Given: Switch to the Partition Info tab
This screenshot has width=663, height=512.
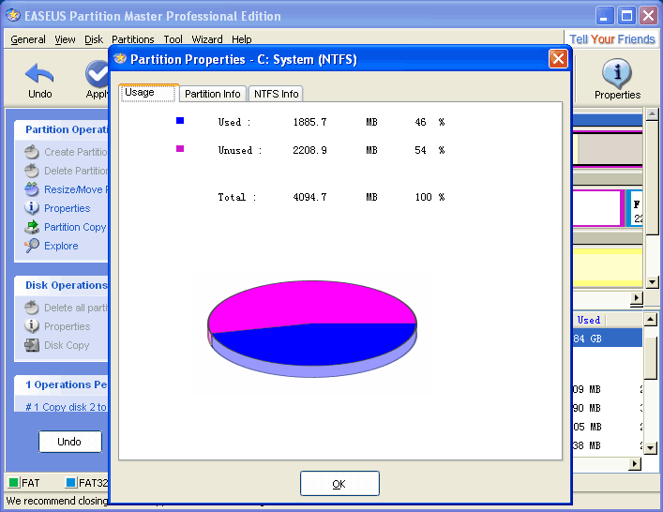Looking at the screenshot, I should pyautogui.click(x=213, y=94).
